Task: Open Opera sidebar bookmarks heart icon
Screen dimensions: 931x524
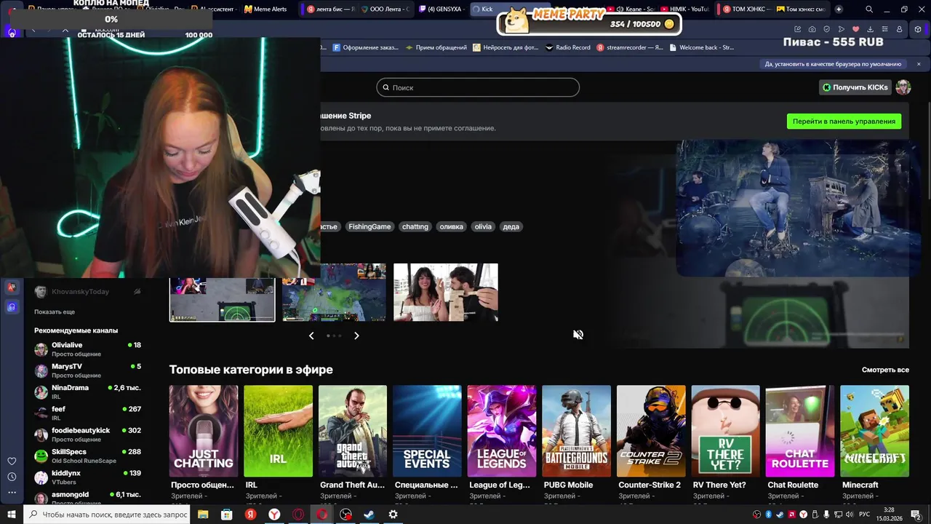Action: (12, 461)
